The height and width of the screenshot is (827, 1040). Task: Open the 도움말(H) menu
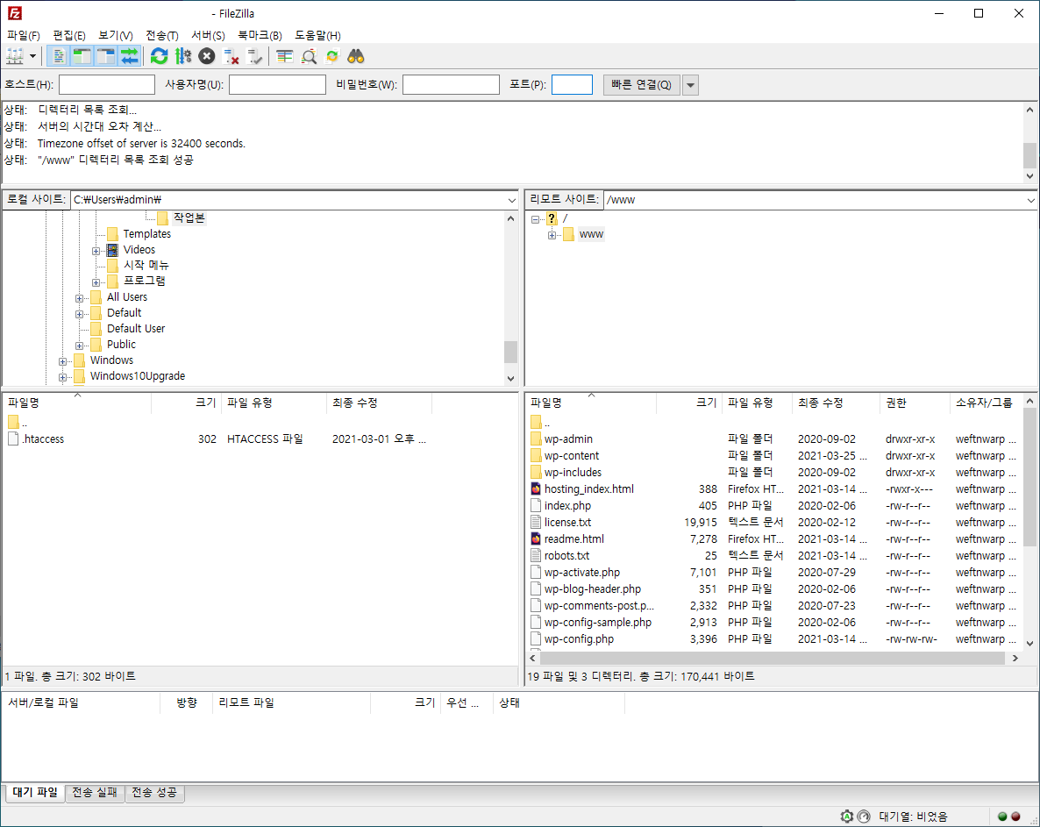[317, 35]
